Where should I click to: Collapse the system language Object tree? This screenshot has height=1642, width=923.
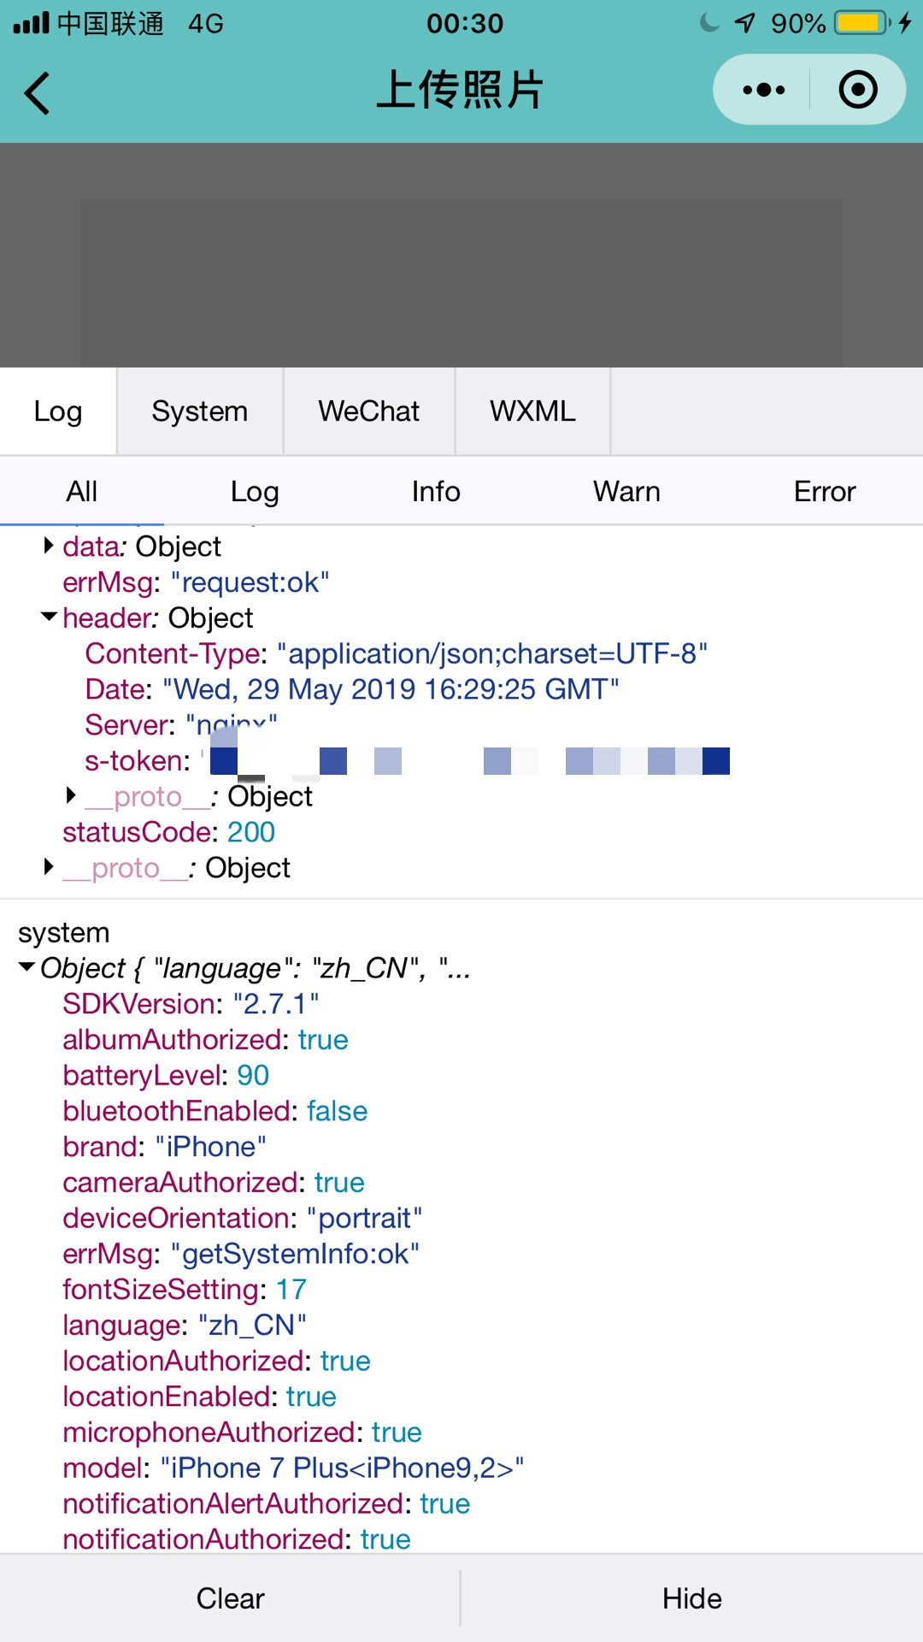(26, 968)
